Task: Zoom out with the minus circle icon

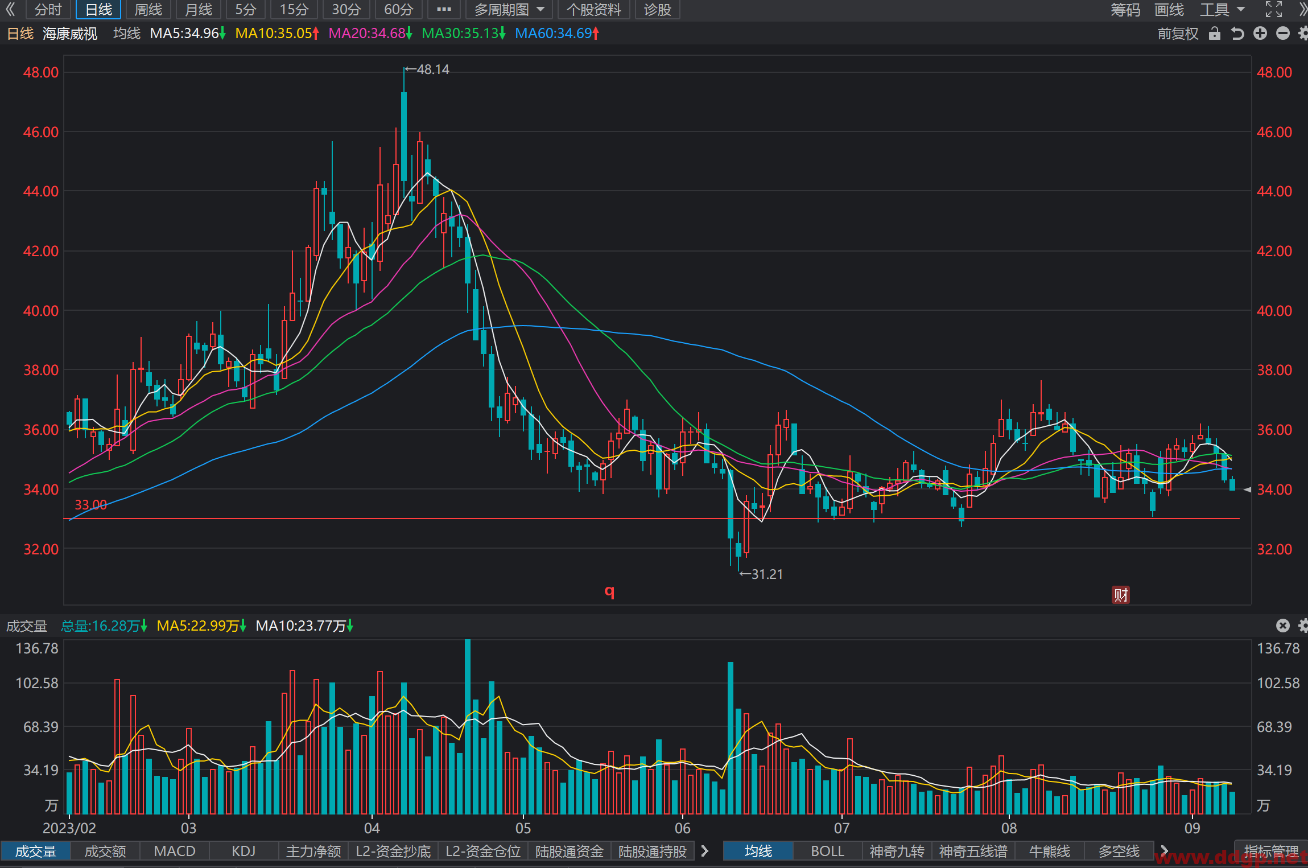Action: tap(1282, 34)
